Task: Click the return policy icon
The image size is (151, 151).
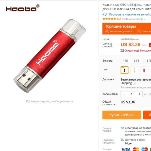Action: [122, 128]
